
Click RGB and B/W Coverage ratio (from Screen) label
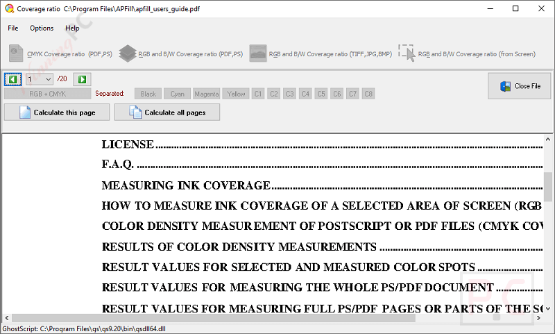pyautogui.click(x=477, y=54)
